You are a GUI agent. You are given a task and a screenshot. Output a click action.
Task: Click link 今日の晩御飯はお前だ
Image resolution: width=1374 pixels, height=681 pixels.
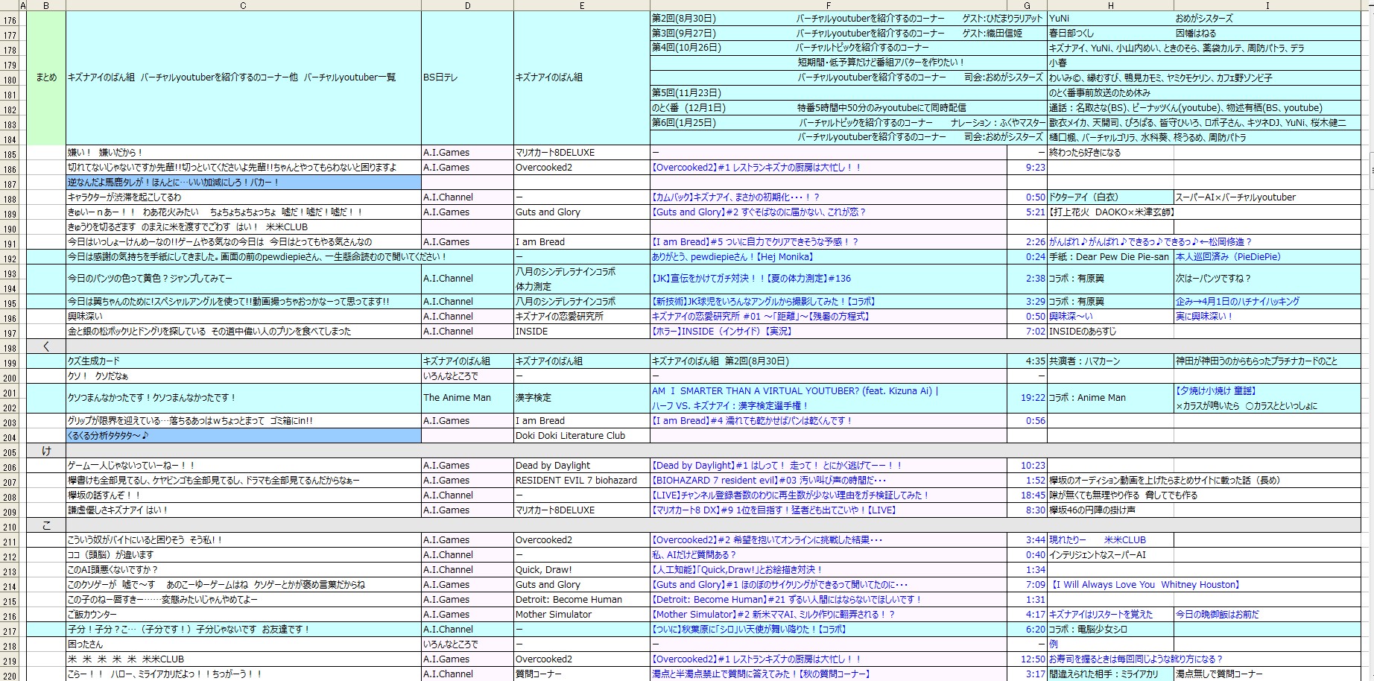pos(1218,615)
